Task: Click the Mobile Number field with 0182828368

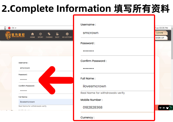Action: [x=117, y=107]
